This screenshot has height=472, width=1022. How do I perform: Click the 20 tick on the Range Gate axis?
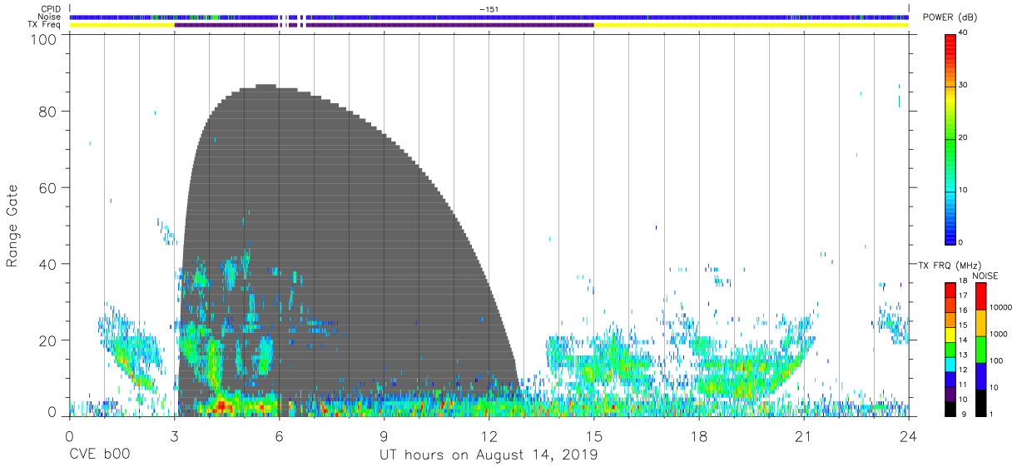pyautogui.click(x=47, y=340)
